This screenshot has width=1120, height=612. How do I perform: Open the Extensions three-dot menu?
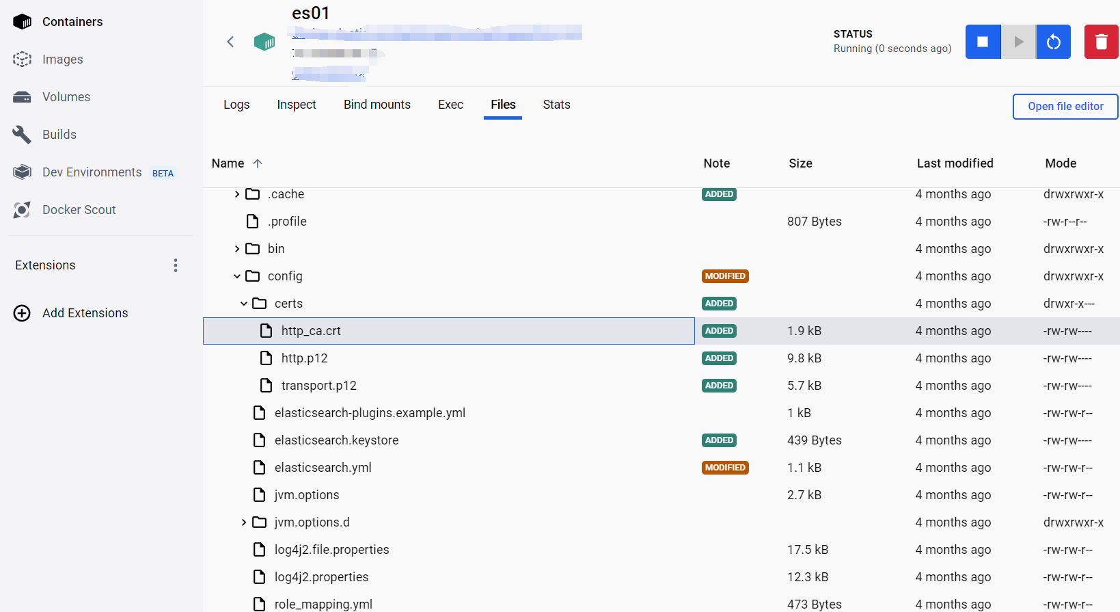176,265
